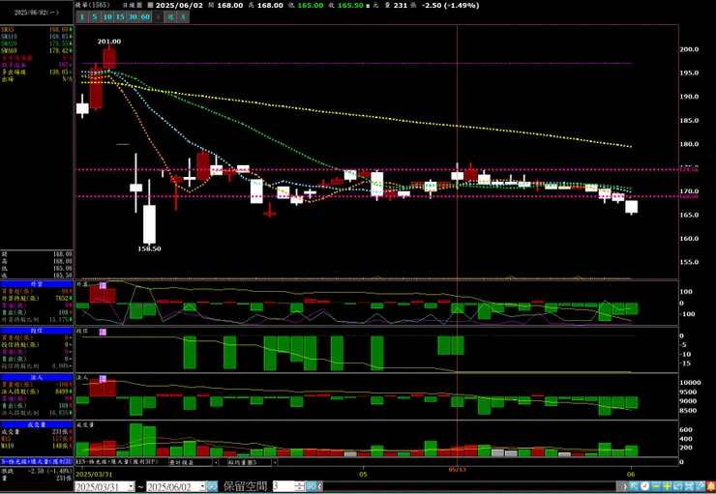Click the minus zoom-out icon
The width and height of the screenshot is (716, 494).
pos(656,486)
